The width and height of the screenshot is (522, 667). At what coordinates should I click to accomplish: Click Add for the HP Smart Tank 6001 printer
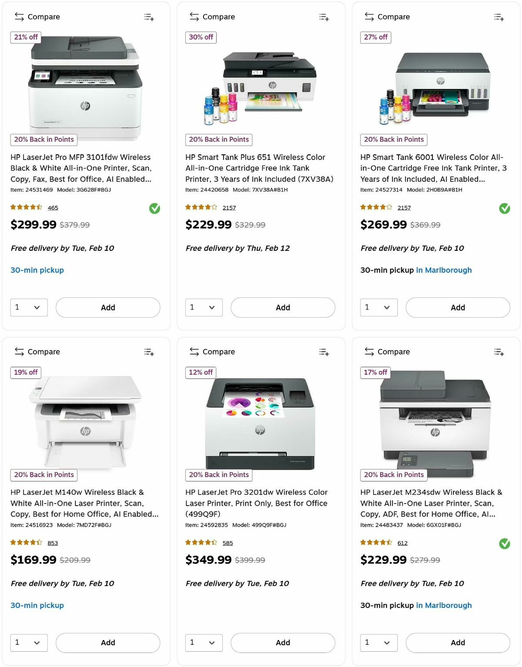(458, 307)
